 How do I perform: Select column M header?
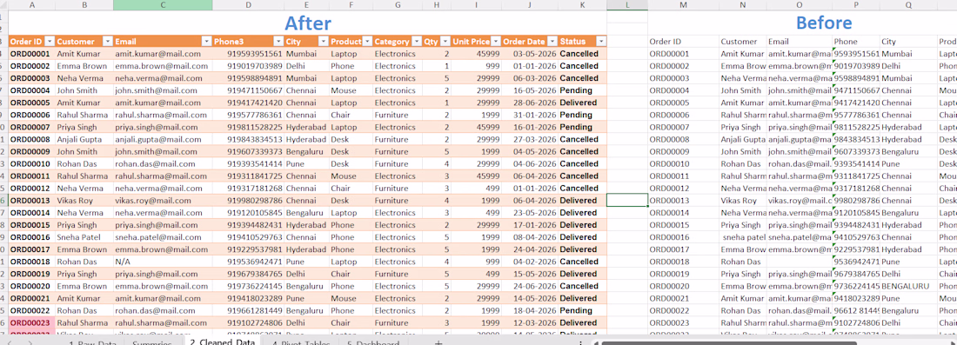pyautogui.click(x=684, y=5)
